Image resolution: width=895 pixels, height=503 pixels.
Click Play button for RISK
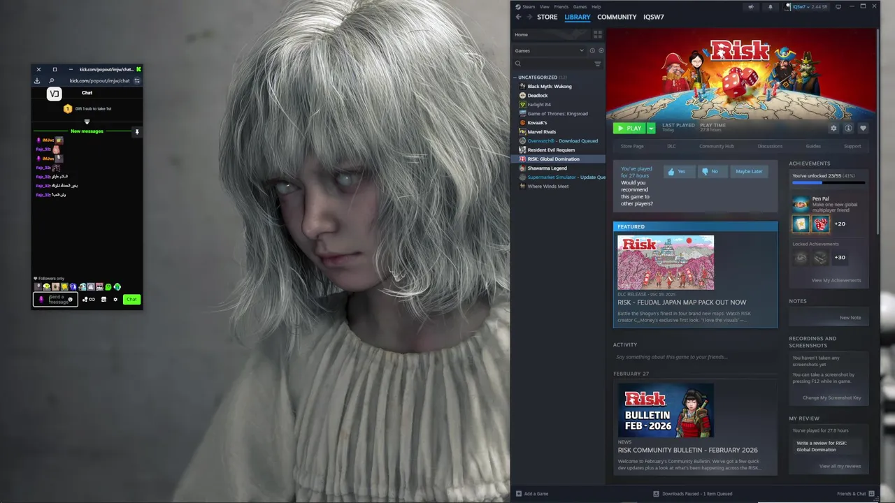(629, 129)
